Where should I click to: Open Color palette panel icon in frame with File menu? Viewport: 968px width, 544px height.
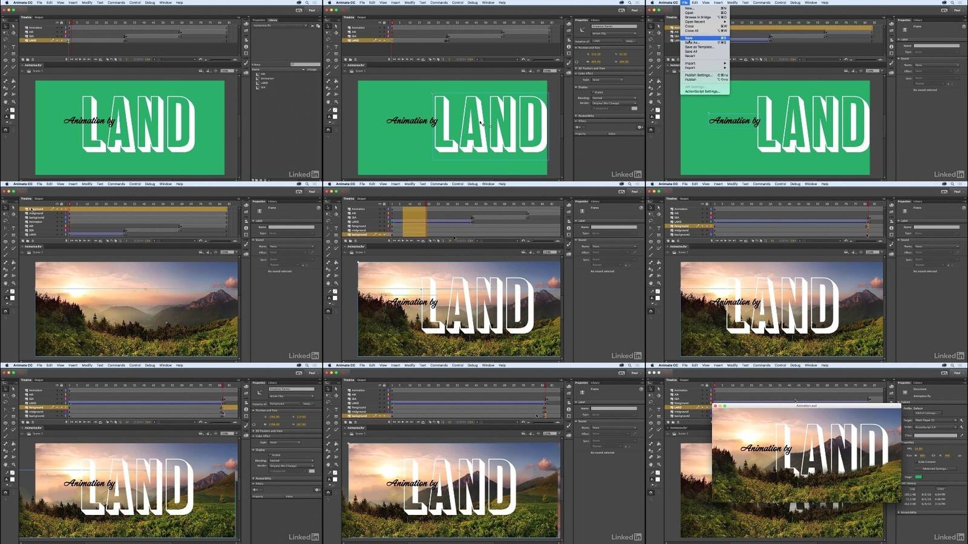pyautogui.click(x=891, y=24)
